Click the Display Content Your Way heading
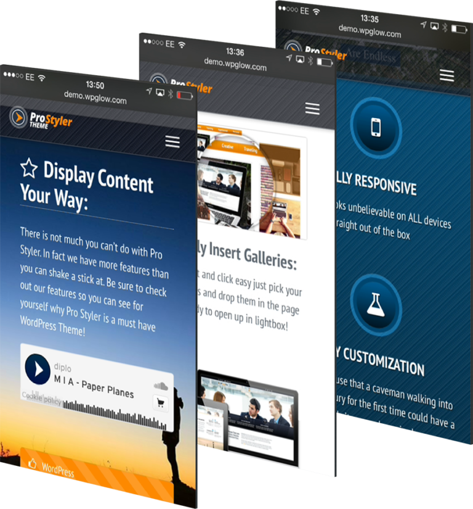This screenshot has width=473, height=509. [86, 186]
